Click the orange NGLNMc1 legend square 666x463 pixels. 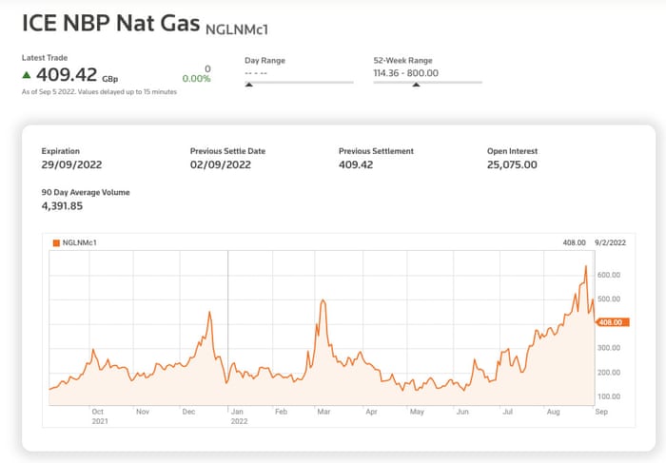pyautogui.click(x=56, y=242)
